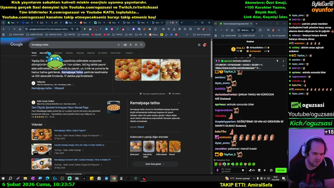Open Windows Start menu
334x188 pixels.
click(3, 179)
